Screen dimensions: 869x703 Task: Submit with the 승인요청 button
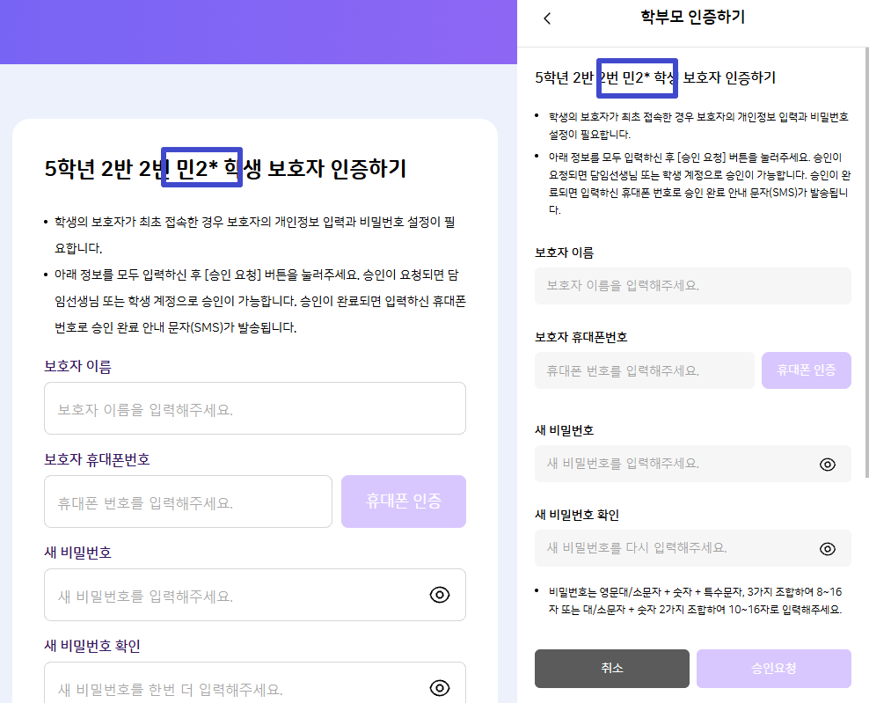[773, 668]
